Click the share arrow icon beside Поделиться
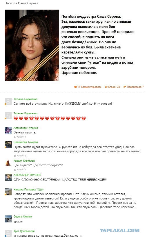147x239 pixels. (x=125, y=87)
